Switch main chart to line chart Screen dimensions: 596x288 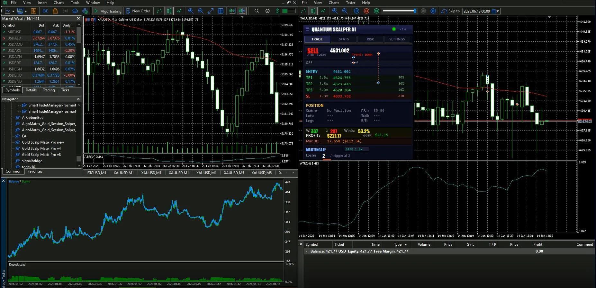pyautogui.click(x=179, y=11)
